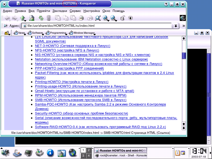Open Find with the magnifier over document

coord(98,18)
